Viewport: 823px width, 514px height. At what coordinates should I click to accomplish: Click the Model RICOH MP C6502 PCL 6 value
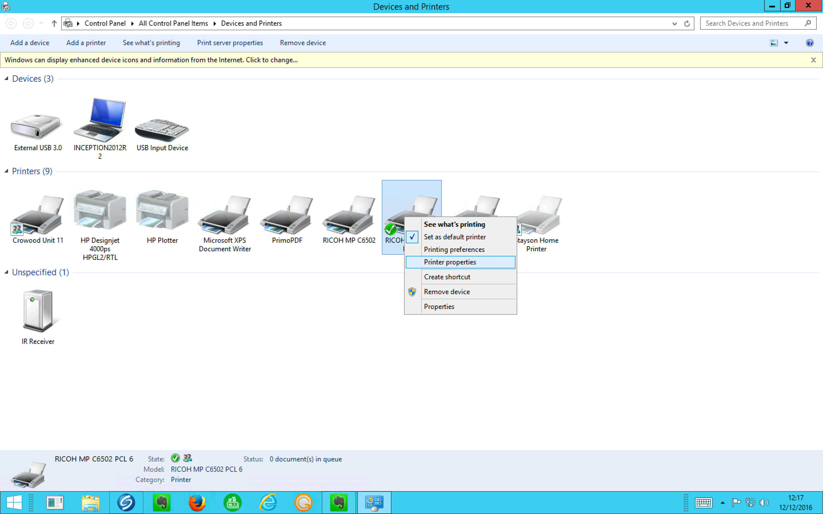point(206,469)
